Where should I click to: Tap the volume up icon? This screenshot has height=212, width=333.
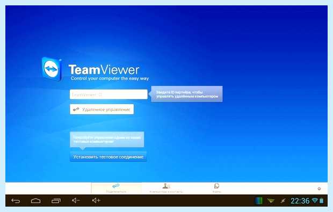coord(96,200)
